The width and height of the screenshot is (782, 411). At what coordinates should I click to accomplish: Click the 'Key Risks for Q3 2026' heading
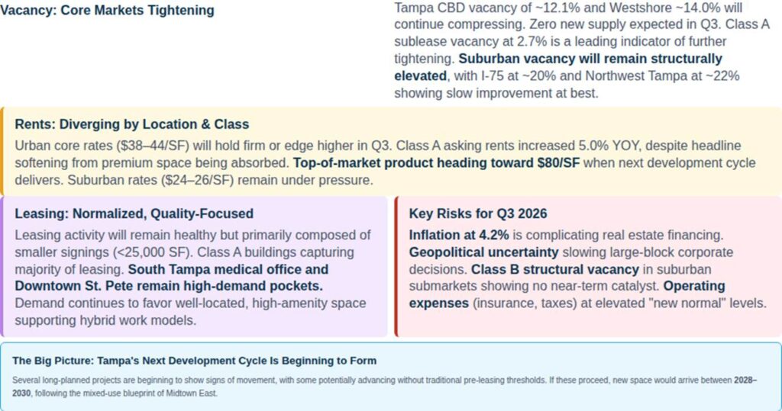(478, 214)
